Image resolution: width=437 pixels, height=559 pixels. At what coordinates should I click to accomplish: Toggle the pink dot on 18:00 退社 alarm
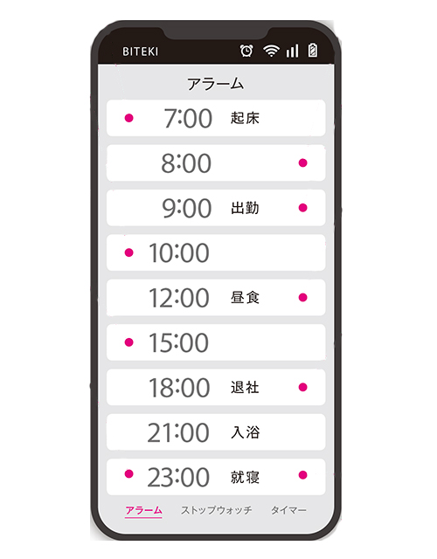[303, 387]
